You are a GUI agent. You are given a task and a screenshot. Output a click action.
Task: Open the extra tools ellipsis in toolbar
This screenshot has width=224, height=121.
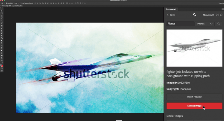(x=2, y=60)
